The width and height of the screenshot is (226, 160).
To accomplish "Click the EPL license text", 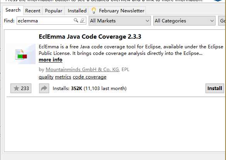I will tap(125, 70).
